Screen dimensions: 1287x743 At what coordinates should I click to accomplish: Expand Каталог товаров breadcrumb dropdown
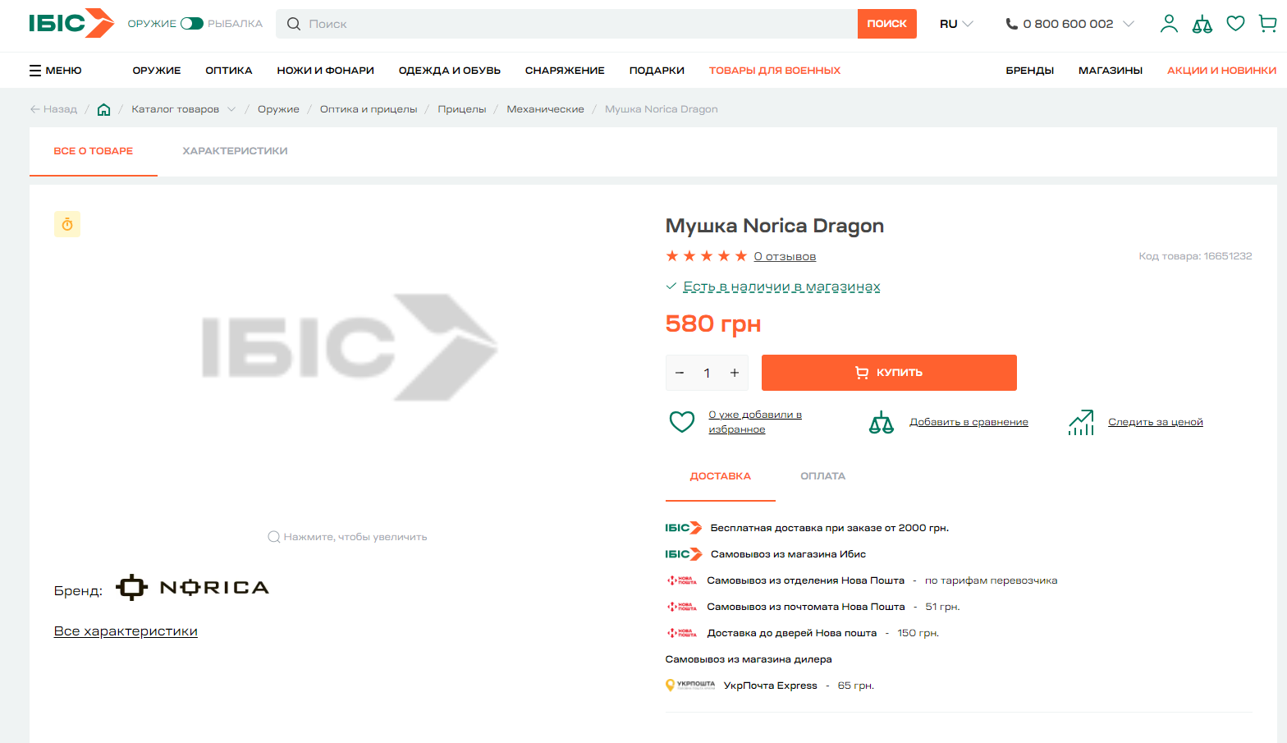231,109
